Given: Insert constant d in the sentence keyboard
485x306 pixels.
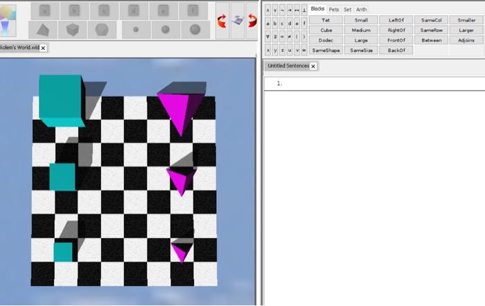Looking at the screenshot, I should tap(290, 23).
